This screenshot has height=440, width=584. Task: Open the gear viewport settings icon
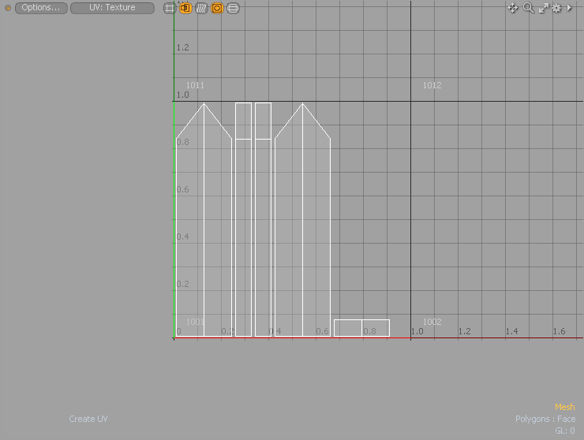[556, 8]
